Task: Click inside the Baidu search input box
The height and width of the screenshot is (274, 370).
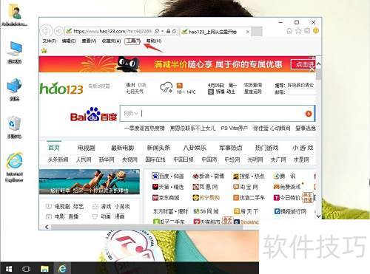Action: click(222, 114)
